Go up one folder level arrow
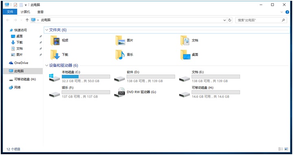The image size is (293, 155). (x=27, y=20)
